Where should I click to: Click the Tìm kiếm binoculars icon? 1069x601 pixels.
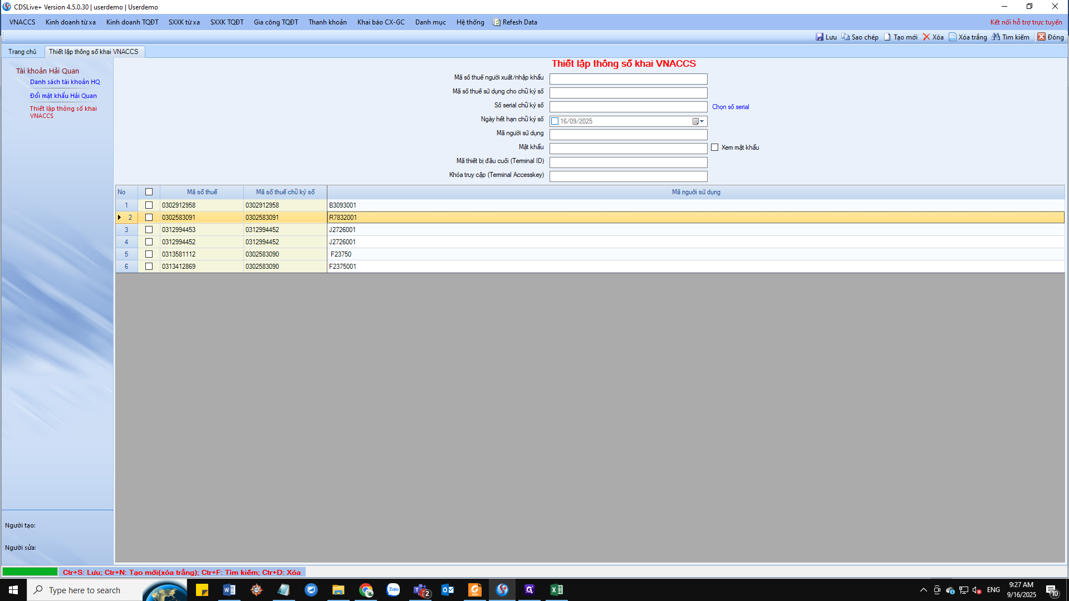click(x=996, y=37)
